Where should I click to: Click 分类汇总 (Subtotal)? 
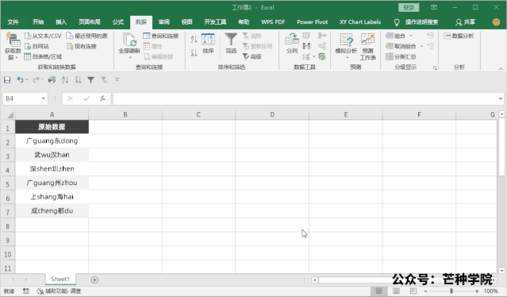401,56
